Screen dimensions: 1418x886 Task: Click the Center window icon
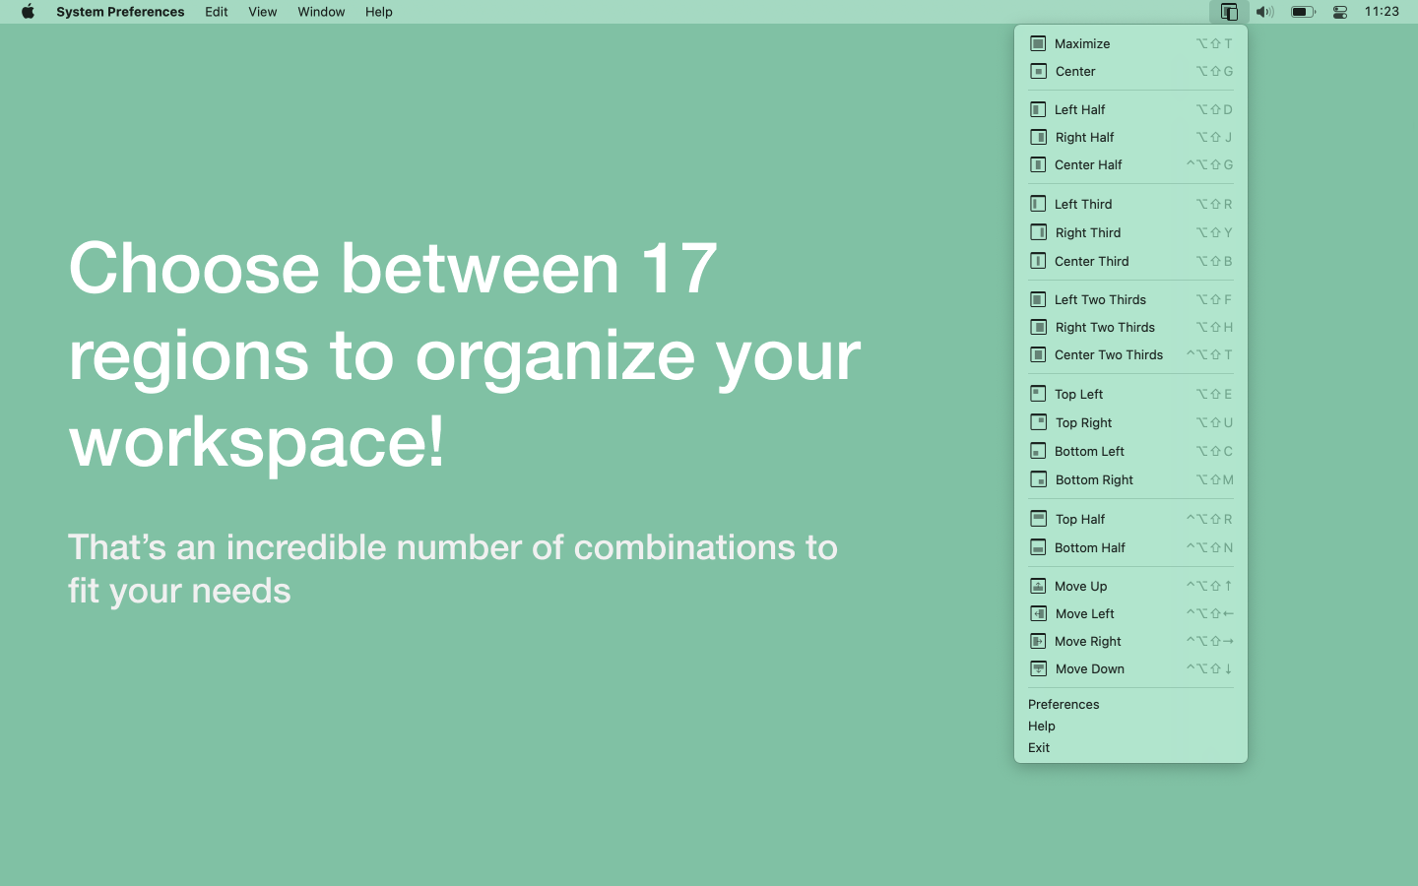tap(1038, 71)
